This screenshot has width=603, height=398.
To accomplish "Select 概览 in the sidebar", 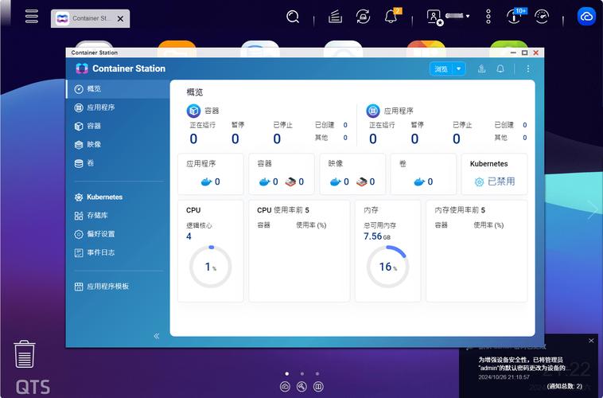I will coord(118,89).
